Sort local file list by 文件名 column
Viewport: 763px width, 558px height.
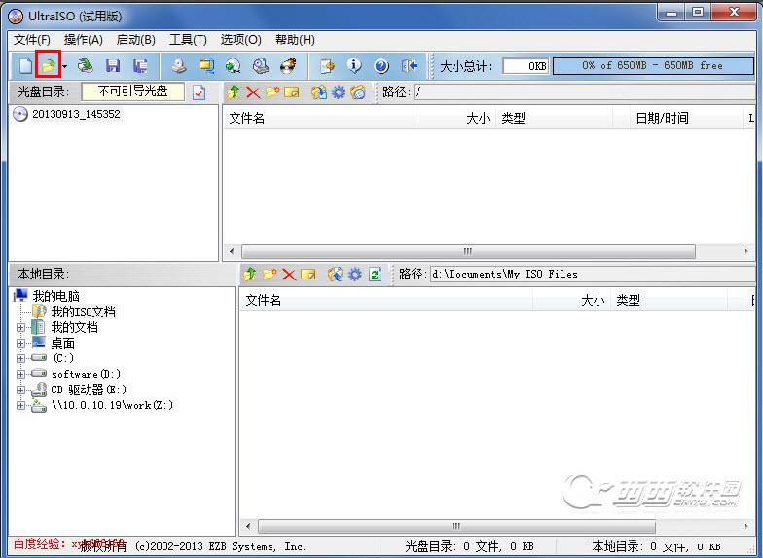click(385, 300)
